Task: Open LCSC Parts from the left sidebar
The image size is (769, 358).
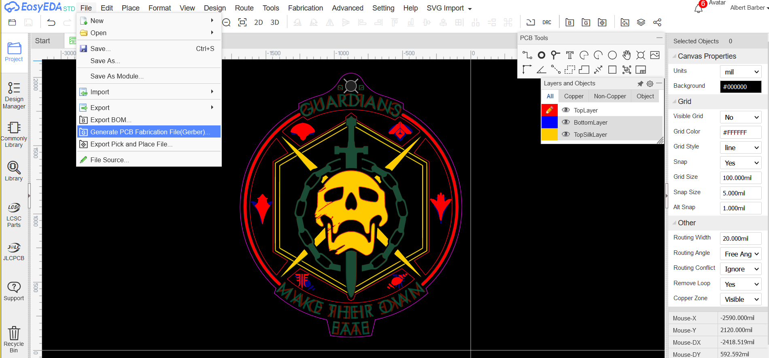Action: pyautogui.click(x=14, y=215)
